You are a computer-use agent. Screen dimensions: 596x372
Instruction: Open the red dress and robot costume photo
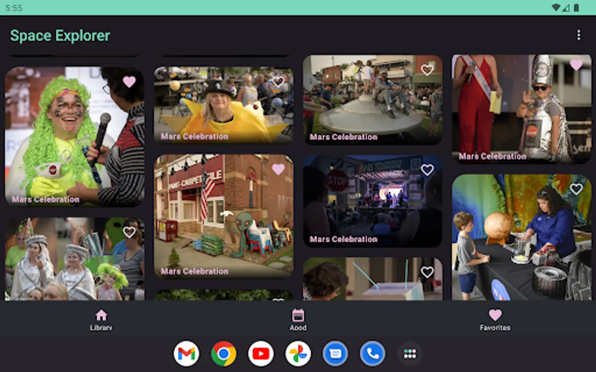click(x=521, y=109)
